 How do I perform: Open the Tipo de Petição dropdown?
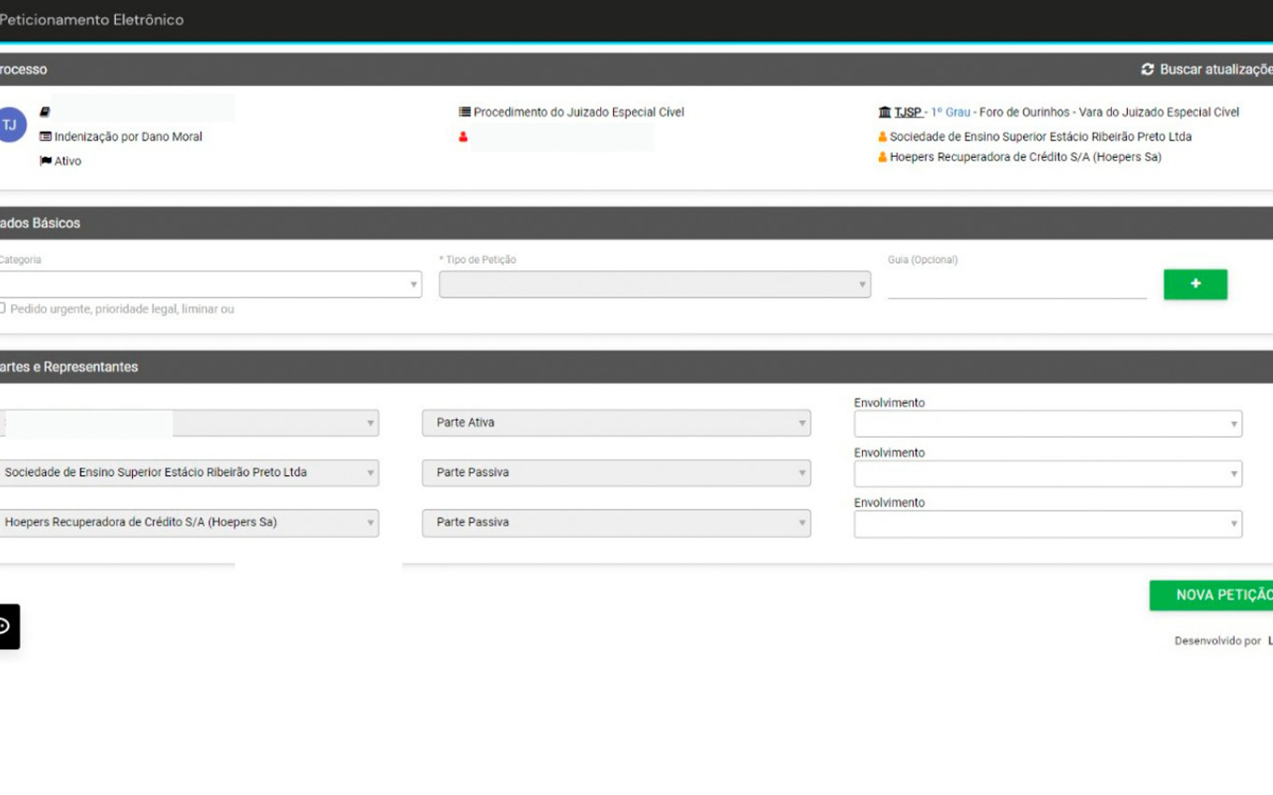coord(654,284)
